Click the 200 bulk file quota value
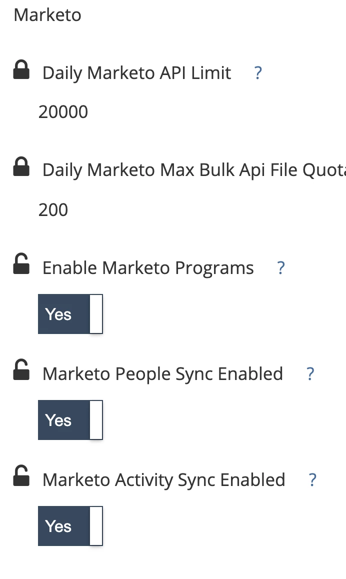 tap(53, 210)
